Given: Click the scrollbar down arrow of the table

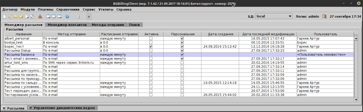Looking at the screenshot, I should pyautogui.click(x=356, y=100).
